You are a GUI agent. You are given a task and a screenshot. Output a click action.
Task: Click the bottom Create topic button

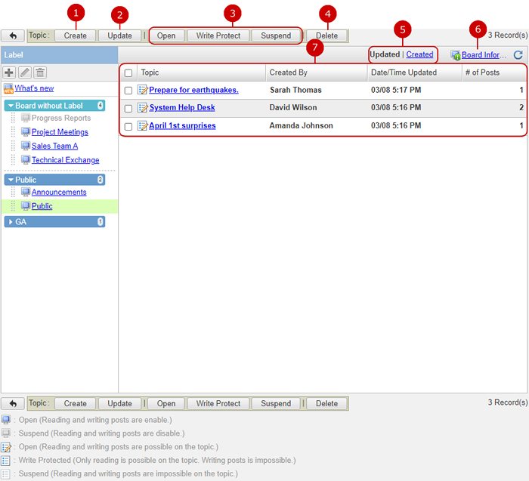point(76,403)
